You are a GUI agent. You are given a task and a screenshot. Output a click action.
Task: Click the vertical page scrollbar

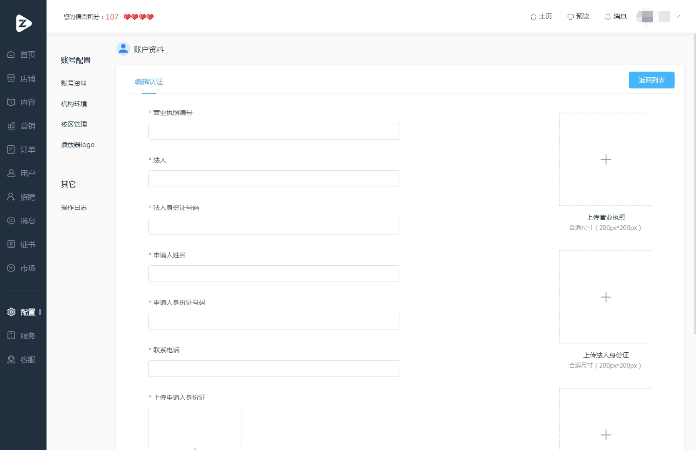point(695,184)
